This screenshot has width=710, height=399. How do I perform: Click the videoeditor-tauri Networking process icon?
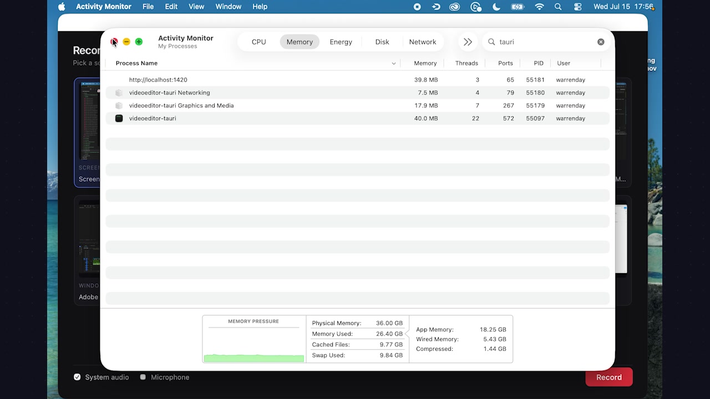coord(119,93)
